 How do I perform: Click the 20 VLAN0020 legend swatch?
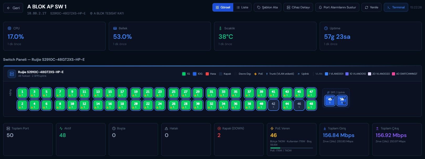(x=370, y=74)
